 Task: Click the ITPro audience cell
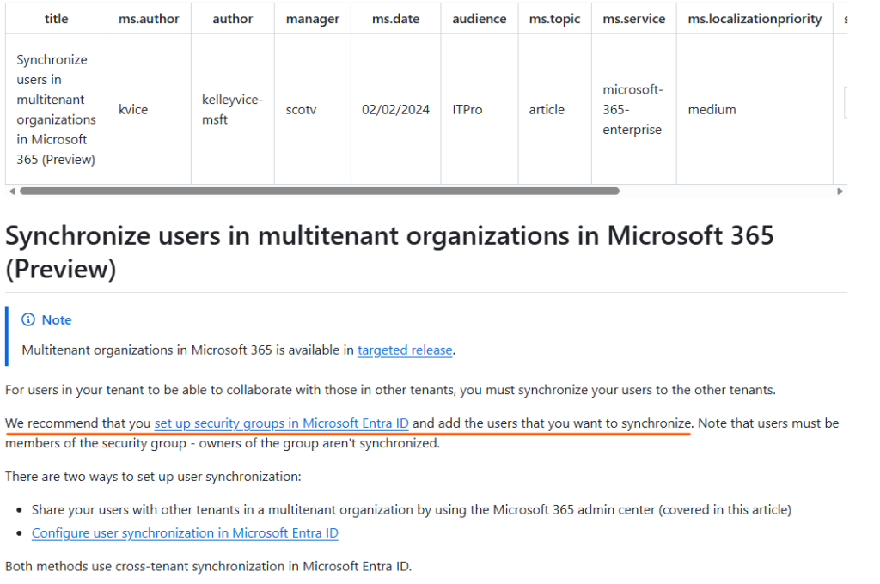(x=467, y=110)
